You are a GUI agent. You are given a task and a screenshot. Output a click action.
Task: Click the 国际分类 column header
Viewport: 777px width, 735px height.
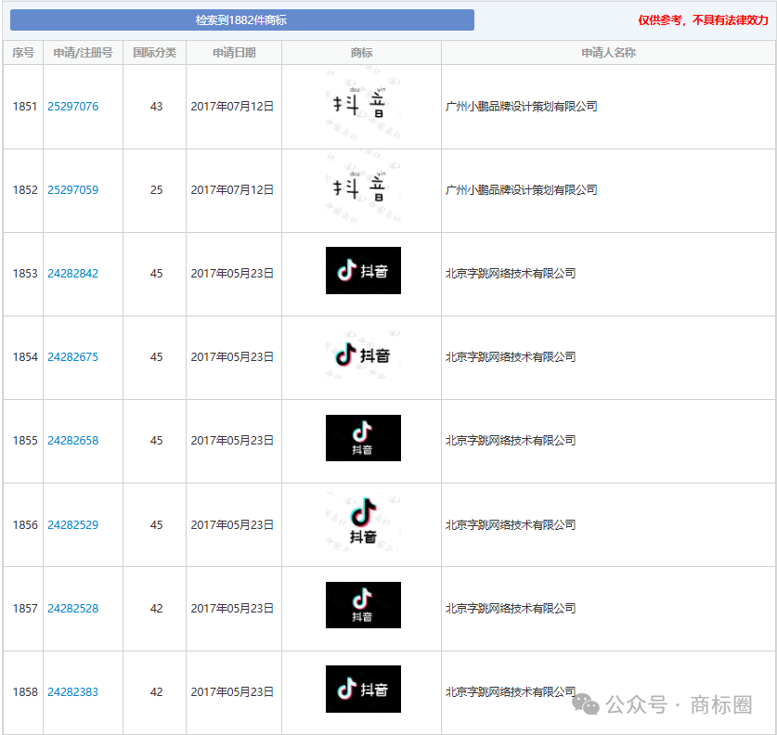pyautogui.click(x=155, y=53)
